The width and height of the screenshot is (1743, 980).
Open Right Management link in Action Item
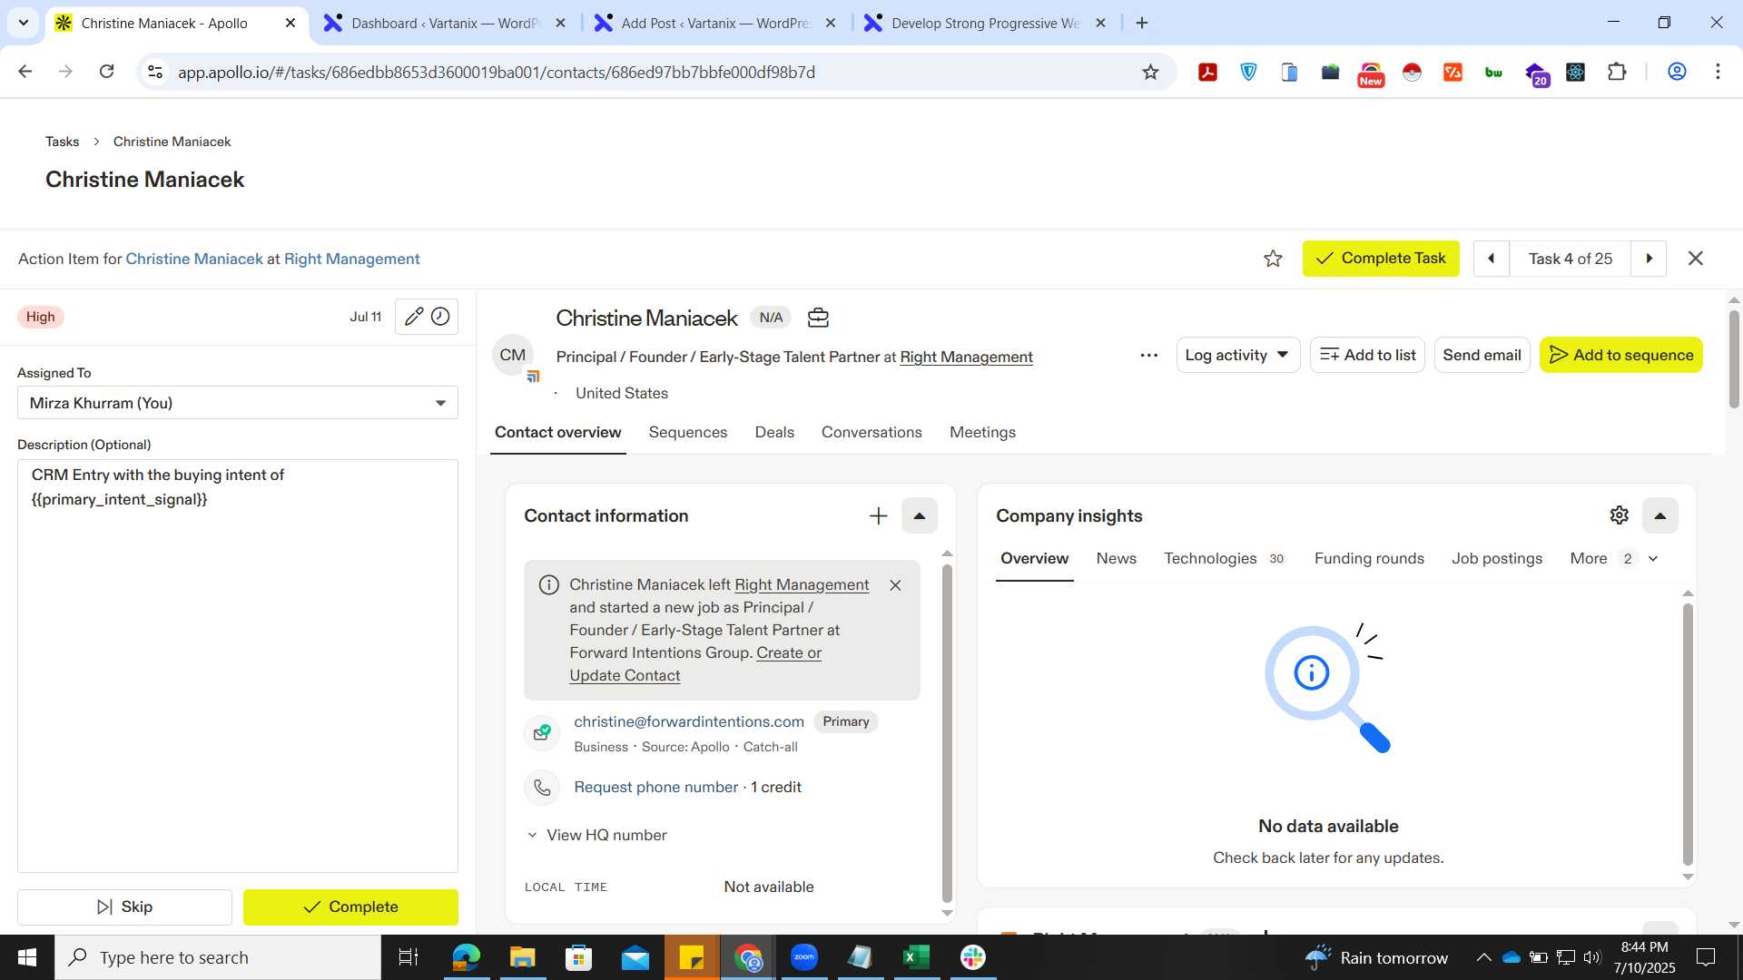pyautogui.click(x=351, y=260)
